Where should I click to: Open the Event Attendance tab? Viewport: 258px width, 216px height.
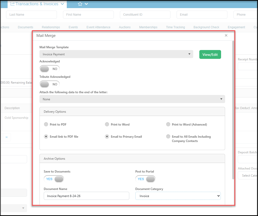point(98,27)
